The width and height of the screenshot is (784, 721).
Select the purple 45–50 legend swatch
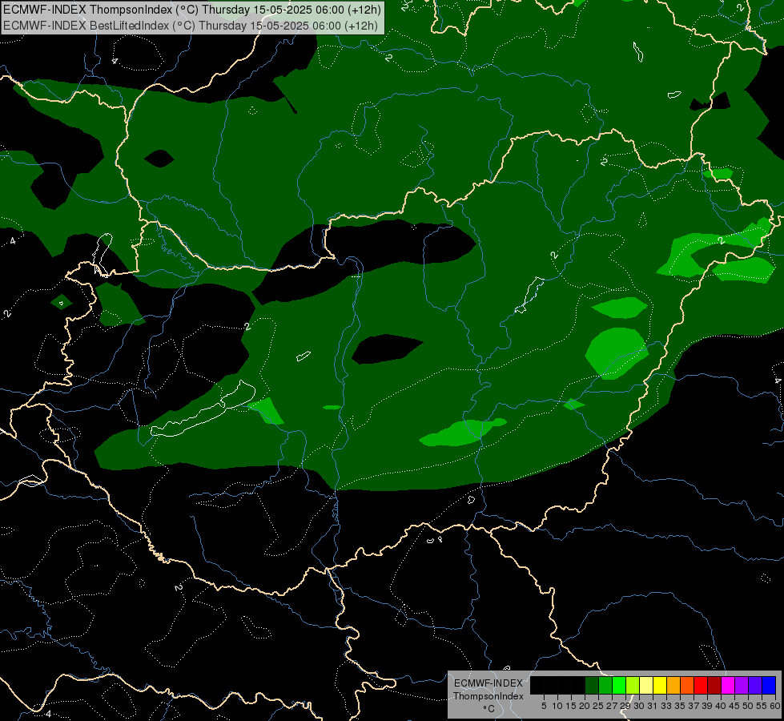click(x=742, y=685)
